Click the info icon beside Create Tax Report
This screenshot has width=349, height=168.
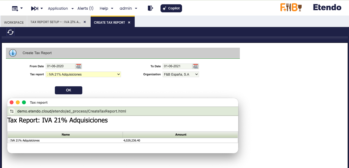pos(13,53)
